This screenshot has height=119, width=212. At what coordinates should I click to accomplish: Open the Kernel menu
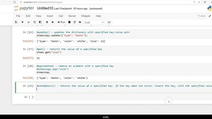click(72, 16)
